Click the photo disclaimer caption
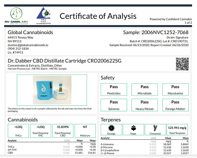Viewport: 197px width, 158px height. [50, 110]
